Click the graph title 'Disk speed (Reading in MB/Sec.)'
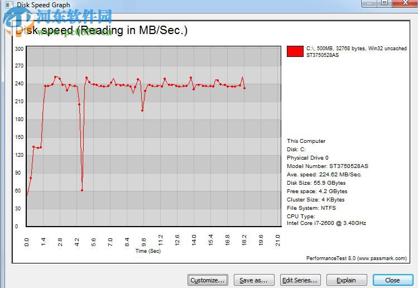The width and height of the screenshot is (418, 288). [102, 30]
